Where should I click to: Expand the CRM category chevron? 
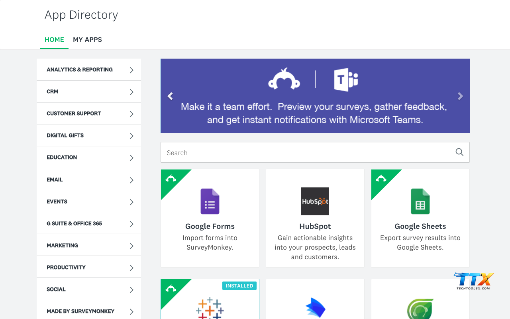tap(131, 92)
